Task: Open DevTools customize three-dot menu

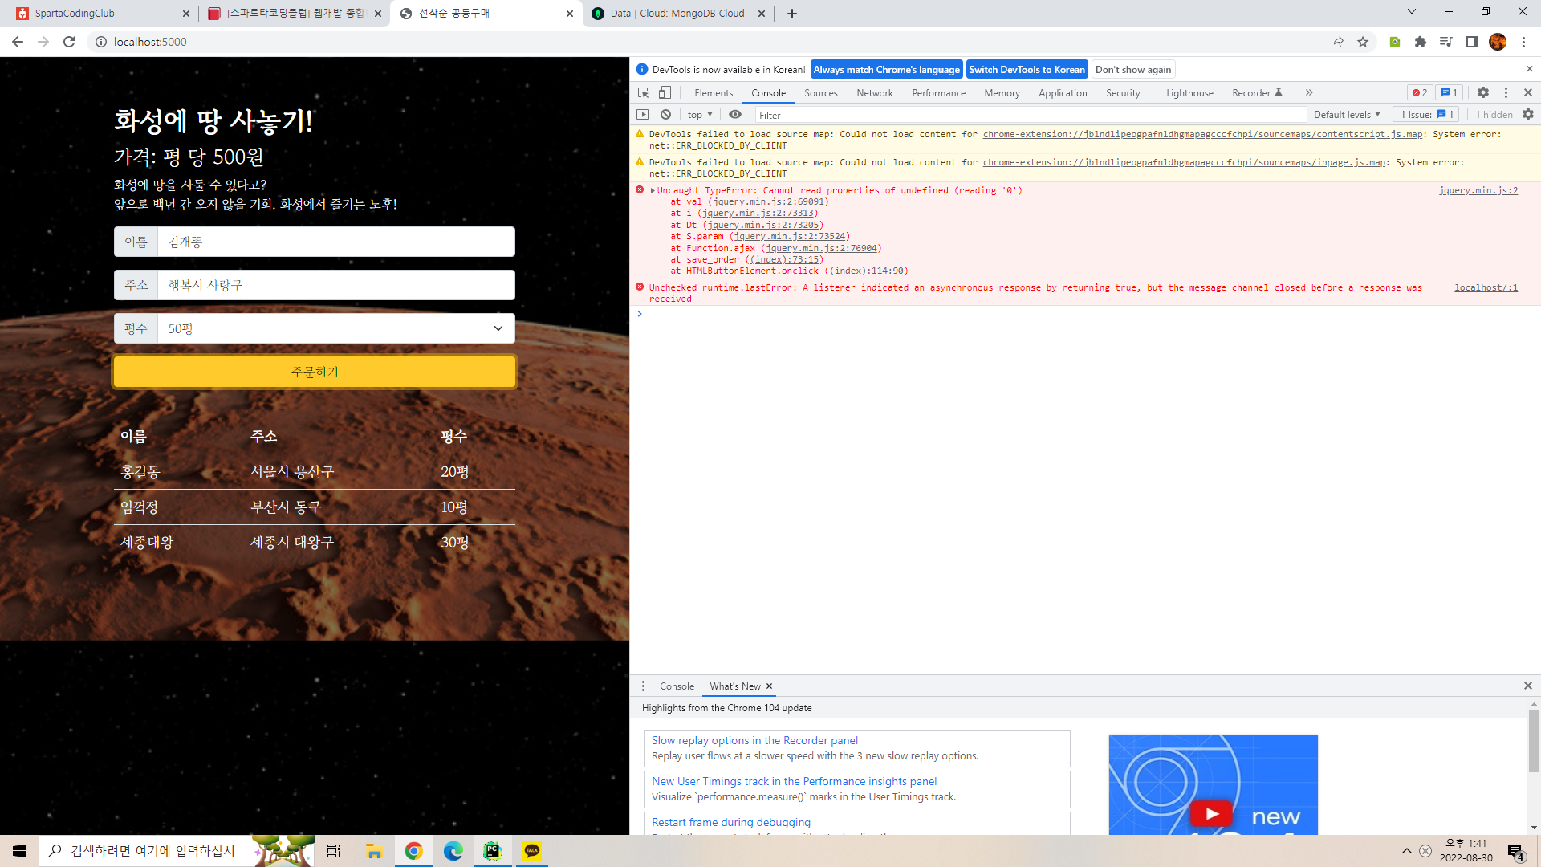Action: coord(1506,93)
